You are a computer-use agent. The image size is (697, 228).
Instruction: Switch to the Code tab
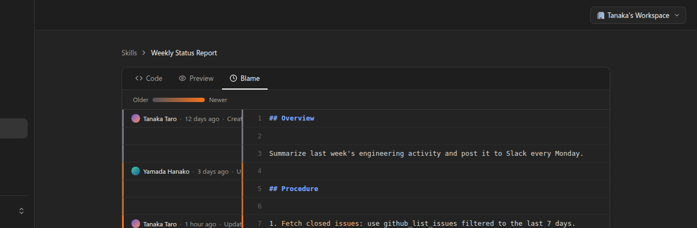click(x=149, y=78)
